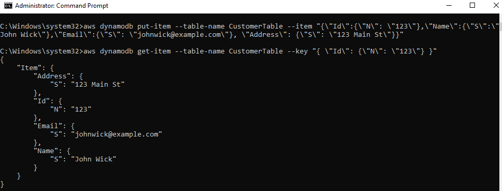The height and width of the screenshot is (191, 502).
Task: Maximize the Command Prompt window
Action: point(472,5)
